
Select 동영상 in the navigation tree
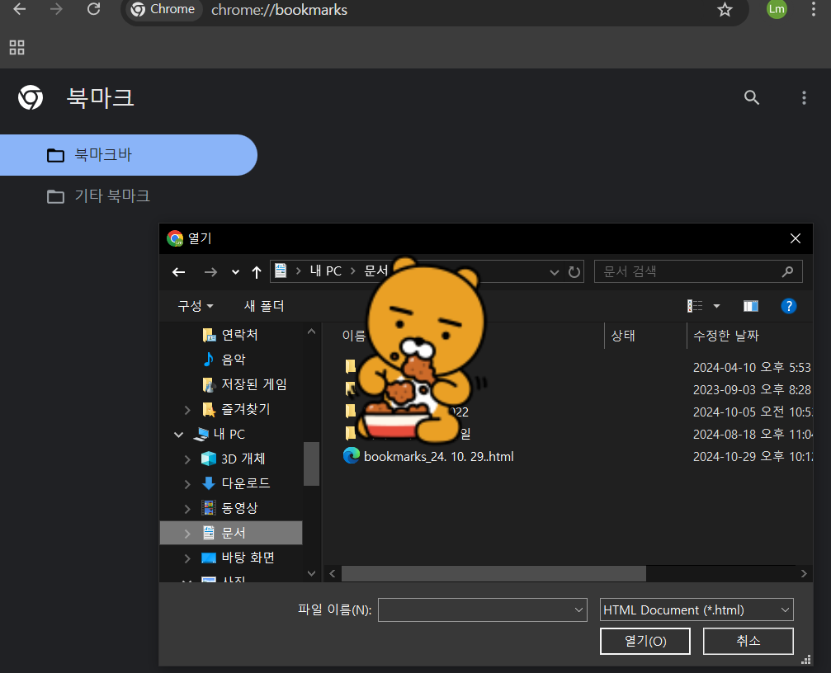pos(239,508)
